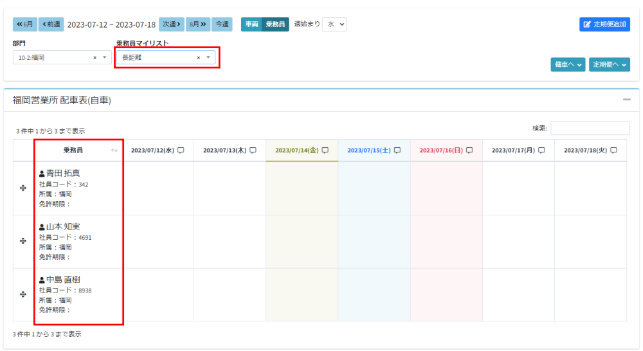This screenshot has height=351, width=643.
Task: Switch view to 乗務員 toggle
Action: point(275,24)
